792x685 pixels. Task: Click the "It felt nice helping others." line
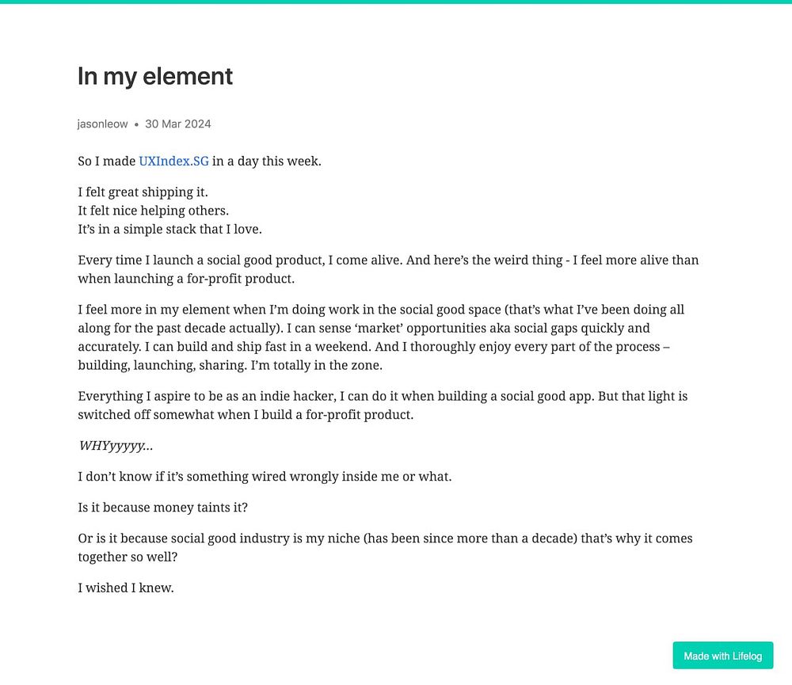153,211
